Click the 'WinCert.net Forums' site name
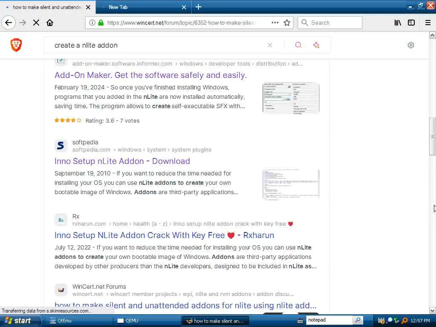 click(x=99, y=287)
